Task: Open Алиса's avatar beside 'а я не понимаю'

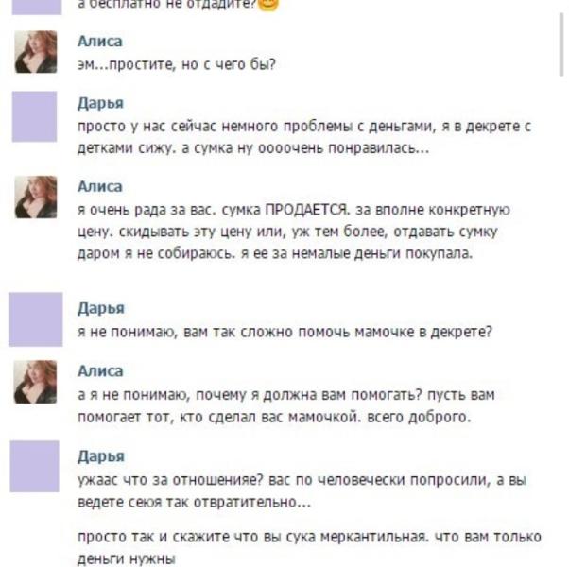Action: [x=35, y=382]
